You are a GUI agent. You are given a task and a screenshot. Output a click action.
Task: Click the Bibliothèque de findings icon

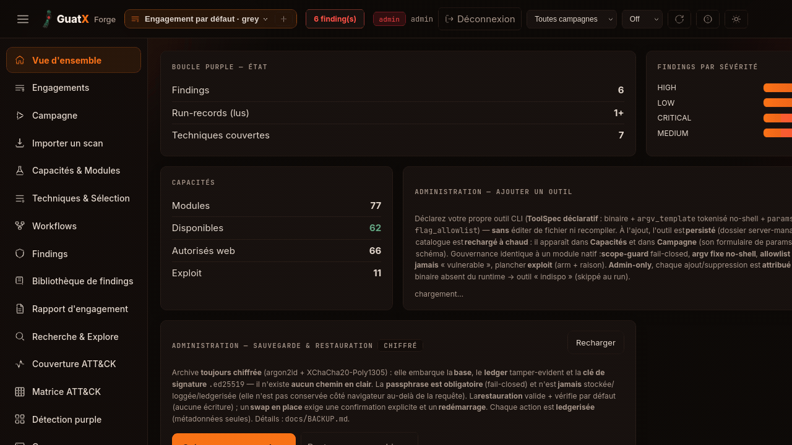pos(20,281)
